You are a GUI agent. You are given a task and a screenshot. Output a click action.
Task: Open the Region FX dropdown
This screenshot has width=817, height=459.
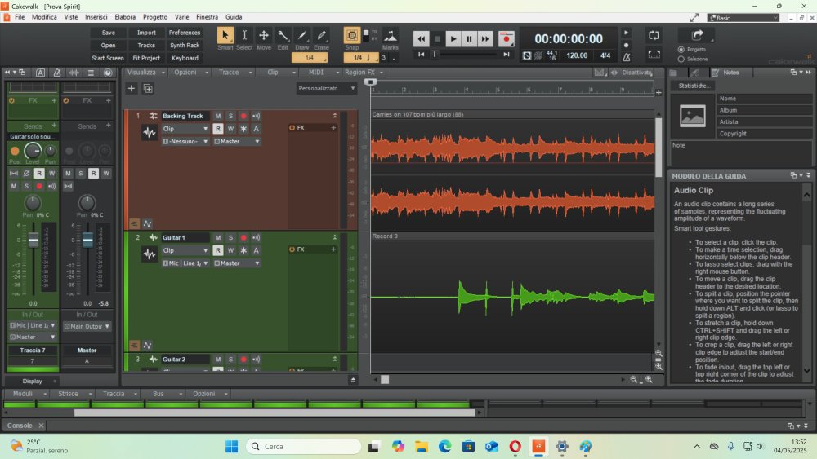pyautogui.click(x=364, y=73)
